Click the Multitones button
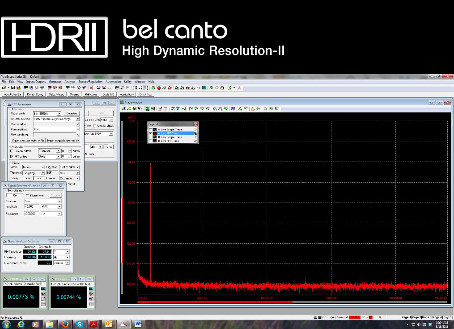The image size is (454, 329). [x=91, y=95]
